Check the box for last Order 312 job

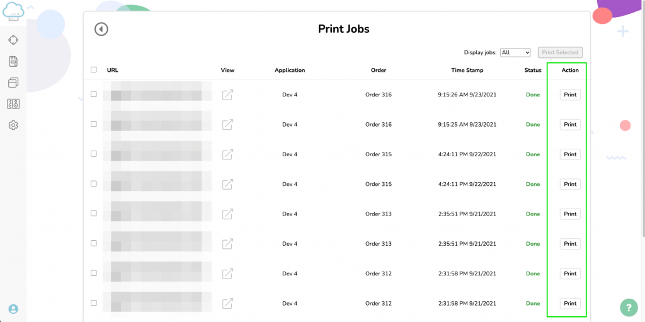point(94,302)
